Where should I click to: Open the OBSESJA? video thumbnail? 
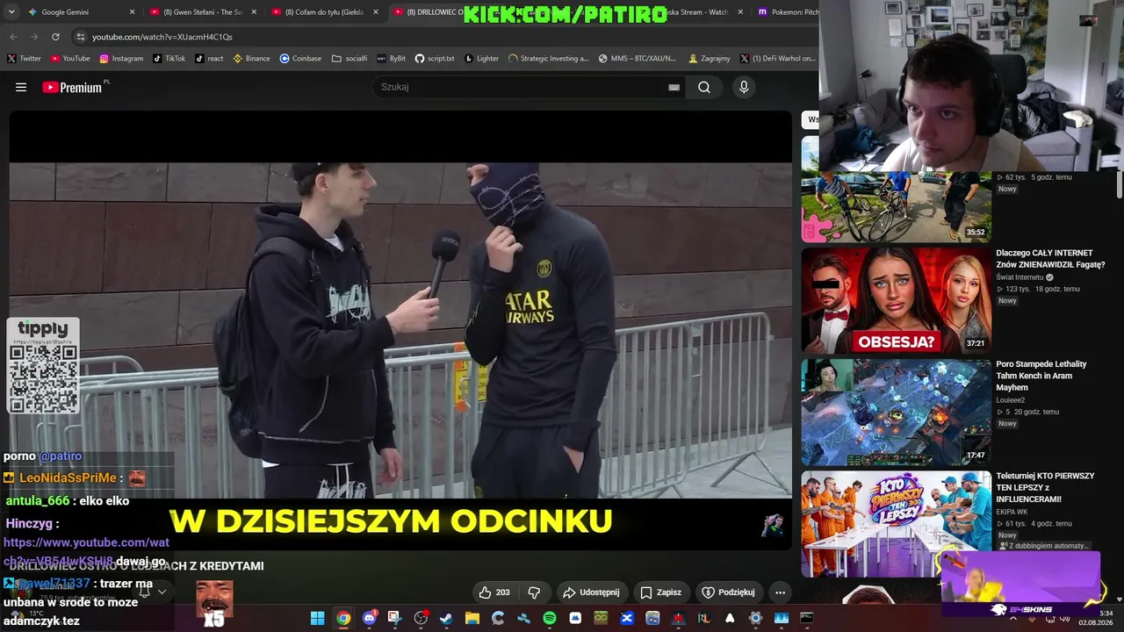896,300
